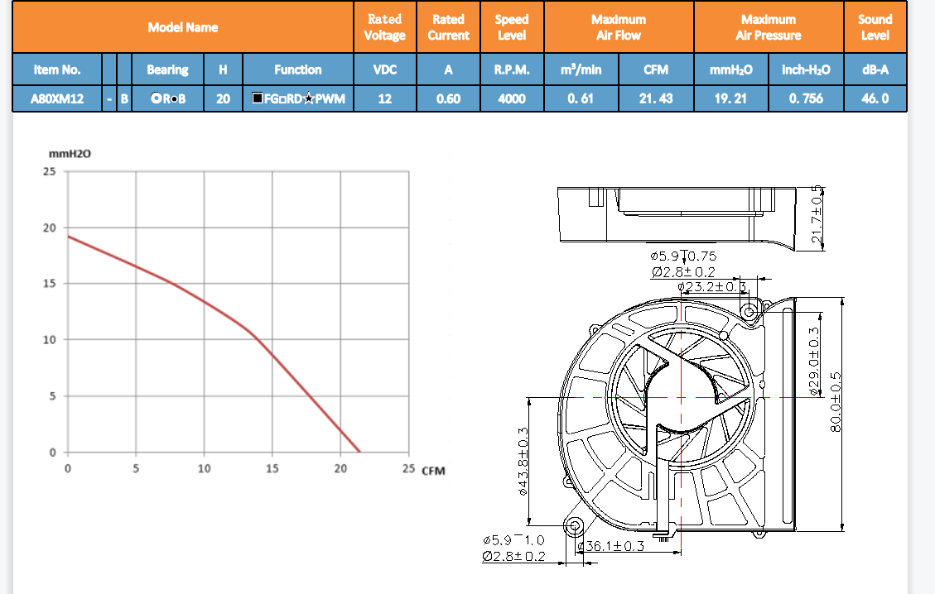Click the large circle symbol before R
The height and width of the screenshot is (594, 935).
coord(157,99)
